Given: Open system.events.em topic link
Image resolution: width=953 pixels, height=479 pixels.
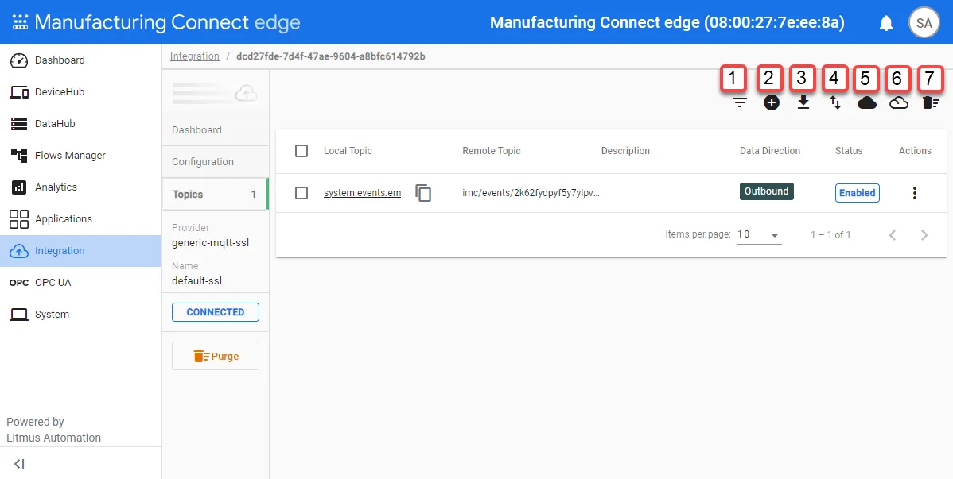Looking at the screenshot, I should tap(362, 193).
